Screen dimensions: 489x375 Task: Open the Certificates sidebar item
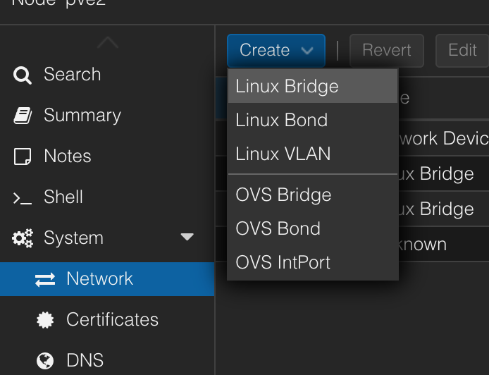point(112,320)
